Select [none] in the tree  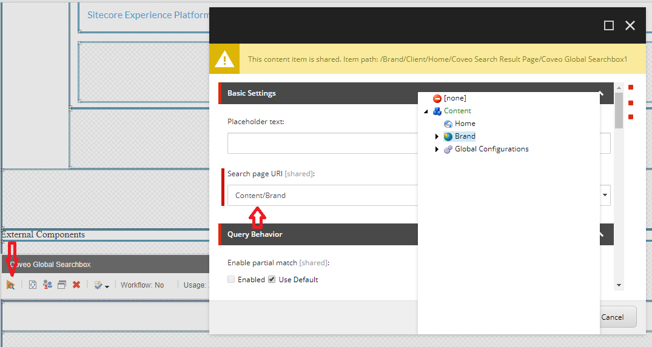455,98
